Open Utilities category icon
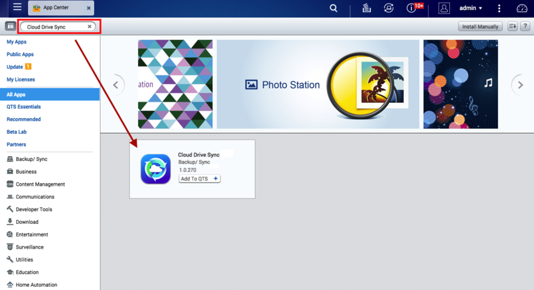The image size is (534, 290). [10, 260]
